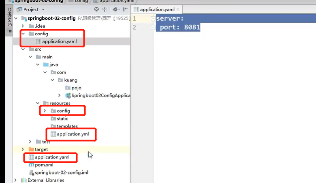Fold the server block at line 1
This screenshot has height=183, width=316.
pos(153,19)
